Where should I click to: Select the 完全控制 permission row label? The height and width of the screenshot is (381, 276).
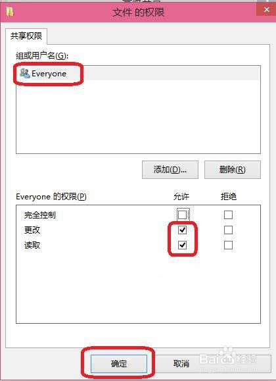40,215
